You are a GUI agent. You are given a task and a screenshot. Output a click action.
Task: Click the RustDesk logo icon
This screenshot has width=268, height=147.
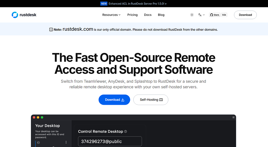pos(15,15)
